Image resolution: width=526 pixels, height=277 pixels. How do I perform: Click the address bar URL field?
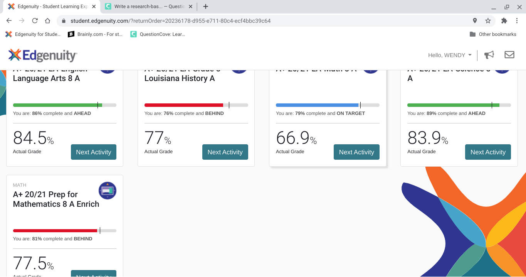[x=266, y=21]
